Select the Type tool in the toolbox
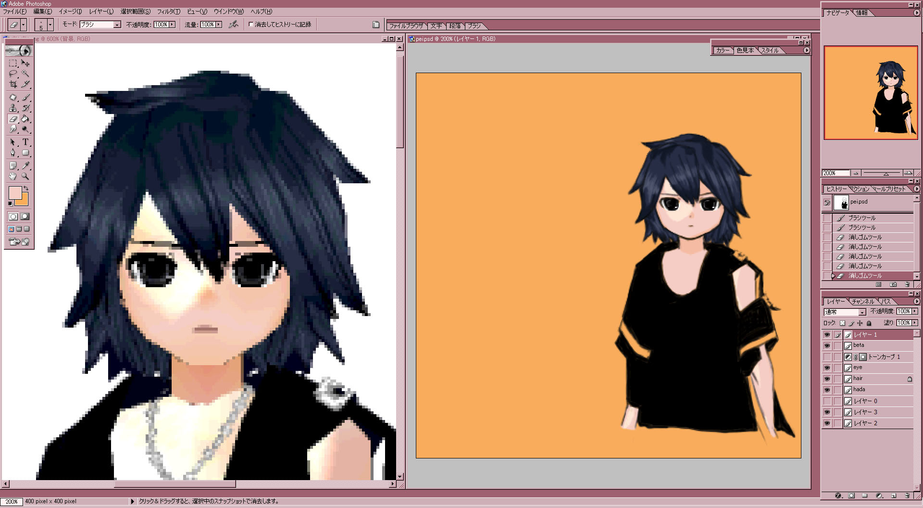The image size is (923, 508). [x=25, y=142]
